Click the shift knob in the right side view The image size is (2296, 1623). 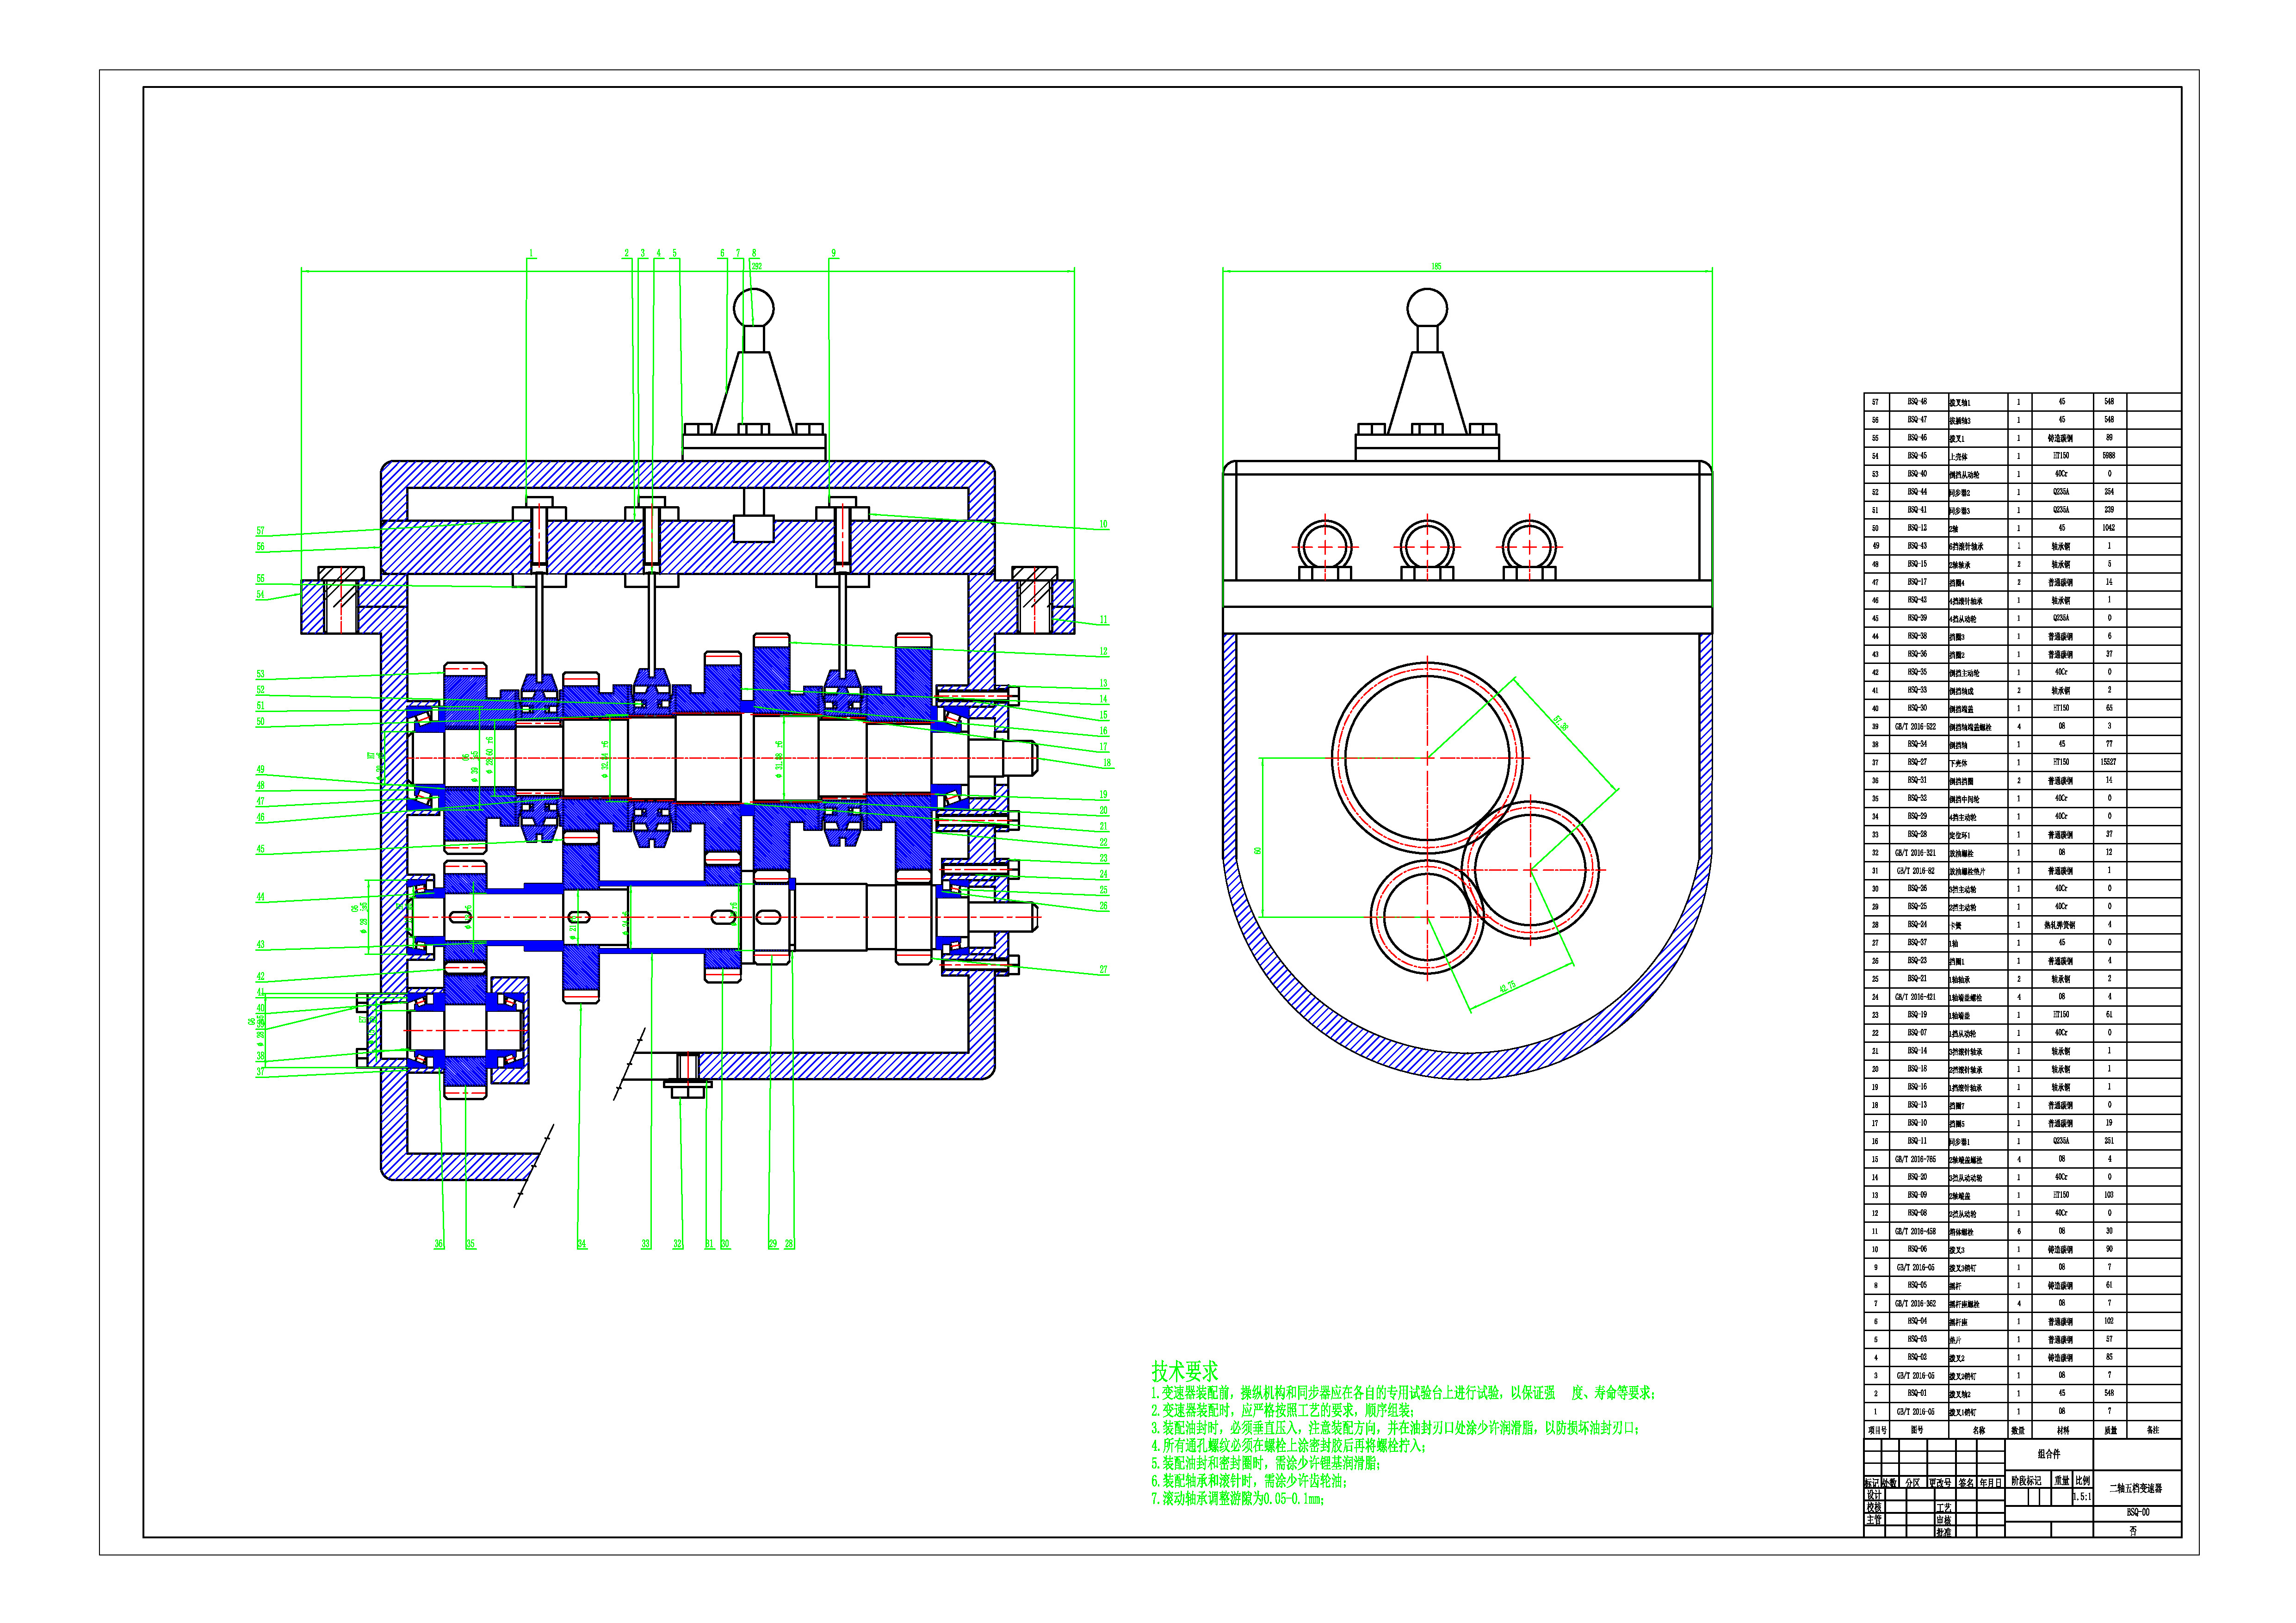tap(1427, 307)
